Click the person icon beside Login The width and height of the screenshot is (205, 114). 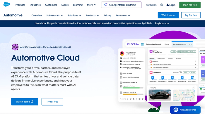tap(168, 5)
